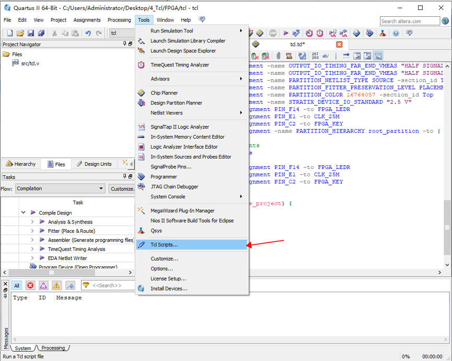Viewport: 452px width, 361px height.
Task: Toggle the error message filter button
Action: 30,285
